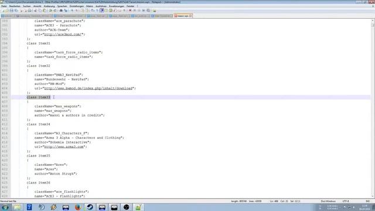This screenshot has height=211, width=375.
Task: Toggle synchronized horizontal scrolling icon
Action: click(87, 11)
